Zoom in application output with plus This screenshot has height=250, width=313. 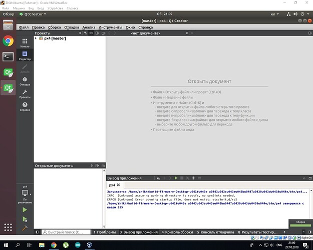pyautogui.click(x=194, y=178)
